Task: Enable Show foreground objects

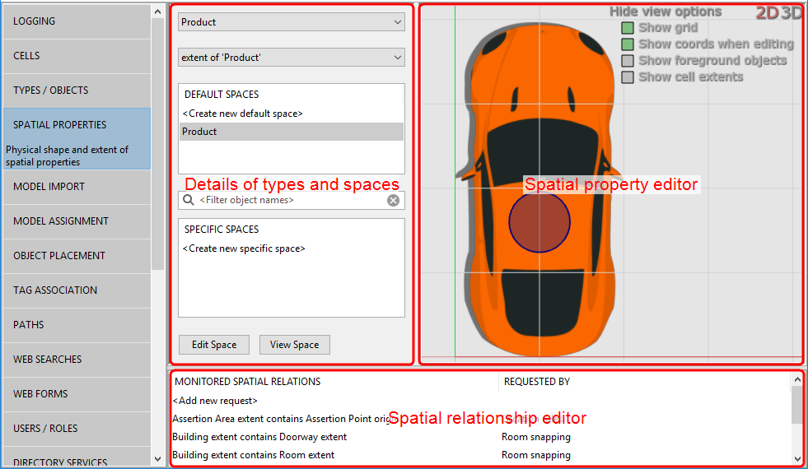Action: coord(627,61)
